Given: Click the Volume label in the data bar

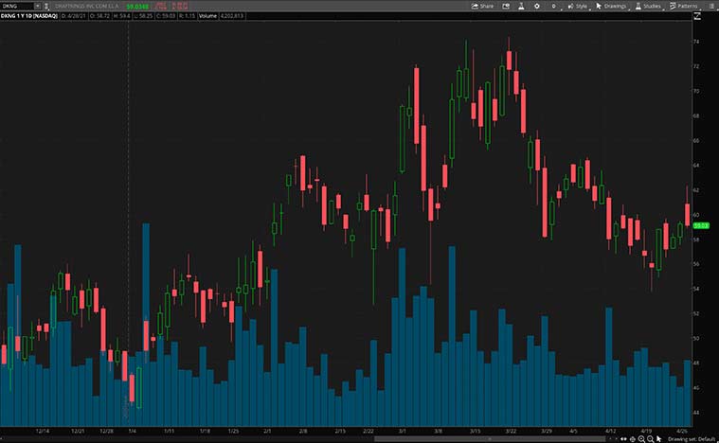Looking at the screenshot, I should [207, 16].
